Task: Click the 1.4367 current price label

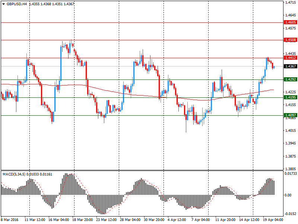Action: point(291,66)
